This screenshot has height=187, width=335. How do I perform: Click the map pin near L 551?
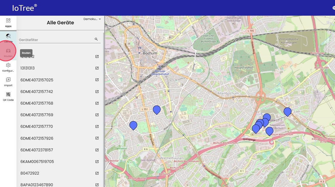pyautogui.click(x=157, y=110)
